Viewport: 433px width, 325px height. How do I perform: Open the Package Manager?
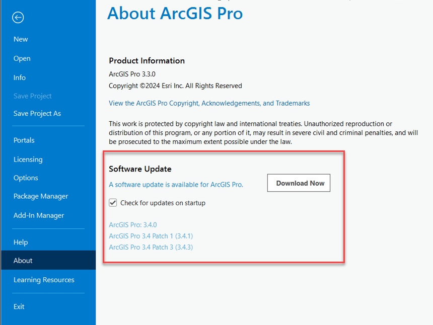(x=38, y=196)
